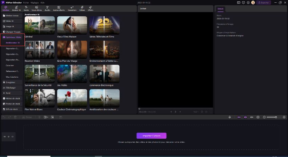Viewport: 288px width, 157px height.
Task: Choose the Film Noir et Blanc thumbnail
Action: [x=40, y=98]
